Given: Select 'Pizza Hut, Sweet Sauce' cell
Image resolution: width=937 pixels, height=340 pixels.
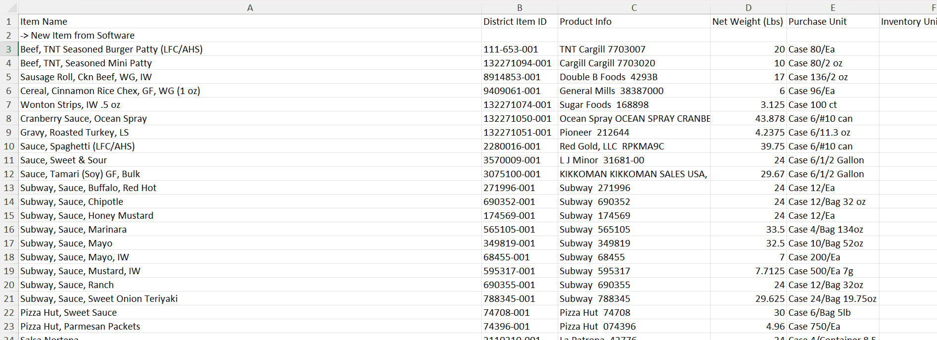Looking at the screenshot, I should coord(250,312).
